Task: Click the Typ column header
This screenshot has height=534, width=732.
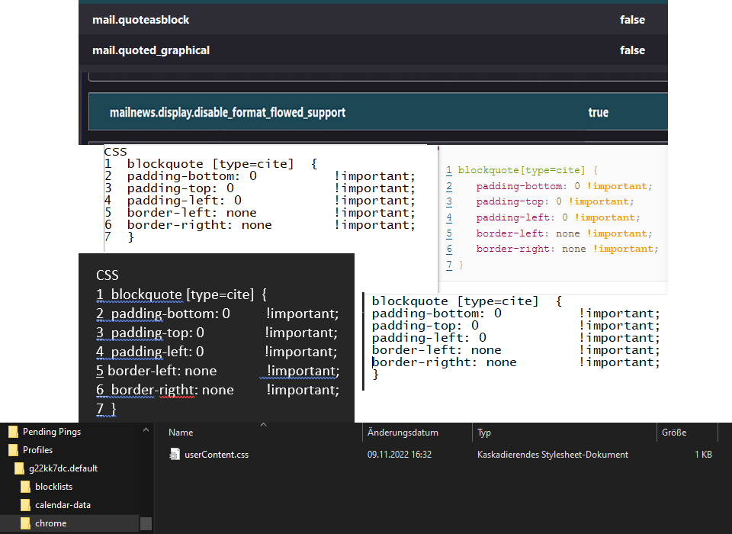Action: point(484,433)
